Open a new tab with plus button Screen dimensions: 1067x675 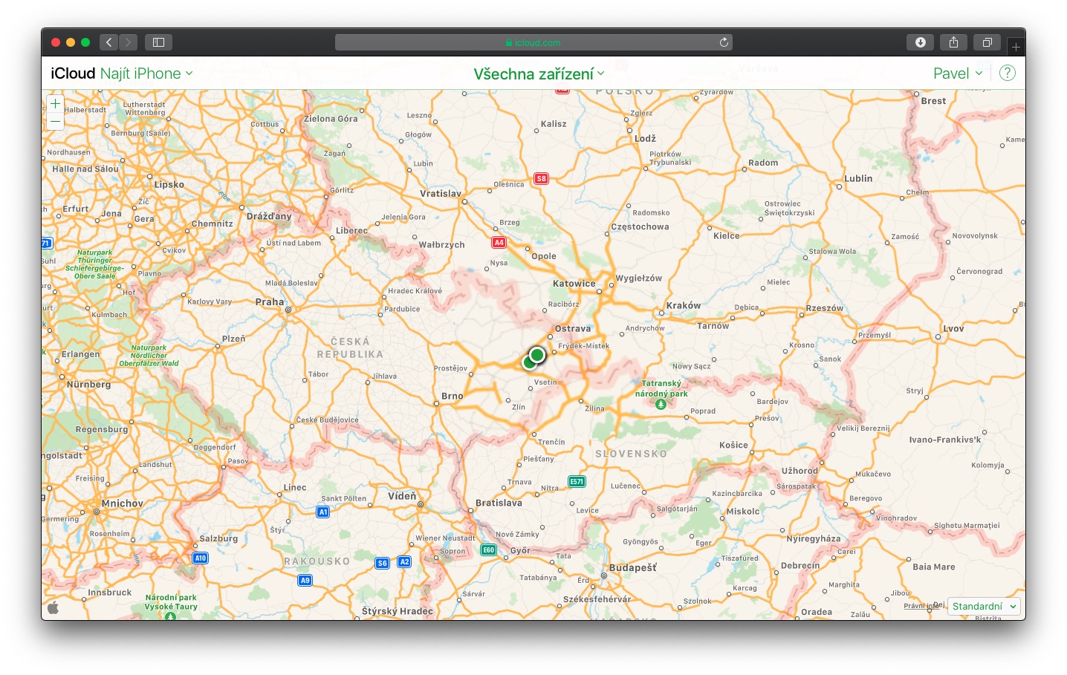click(x=1016, y=47)
